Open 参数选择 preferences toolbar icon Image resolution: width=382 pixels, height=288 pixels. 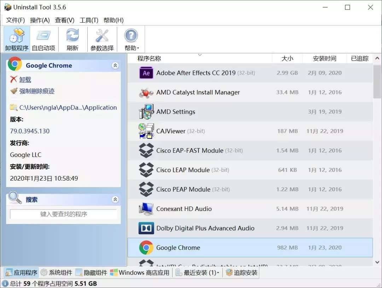pos(102,39)
